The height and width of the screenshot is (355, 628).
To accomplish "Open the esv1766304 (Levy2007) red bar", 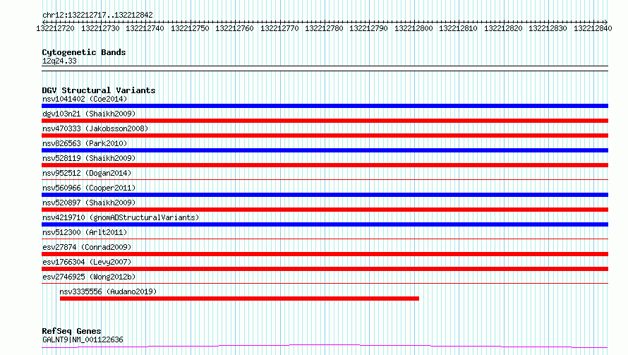I will 325,269.
